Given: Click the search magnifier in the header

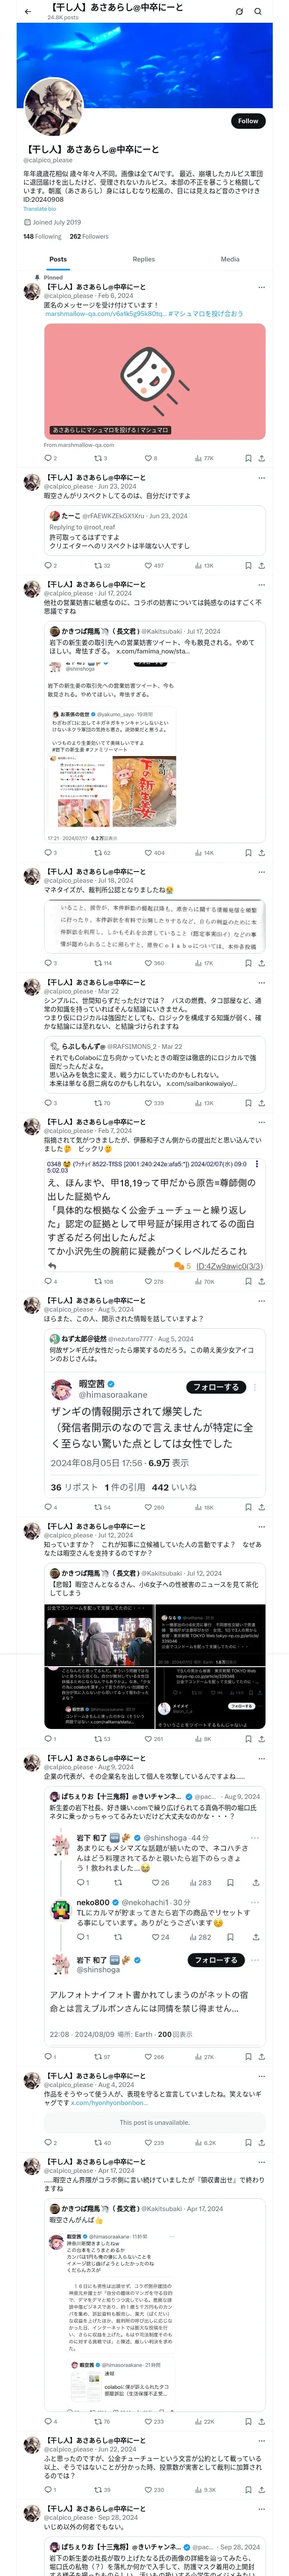Looking at the screenshot, I should coord(258,11).
